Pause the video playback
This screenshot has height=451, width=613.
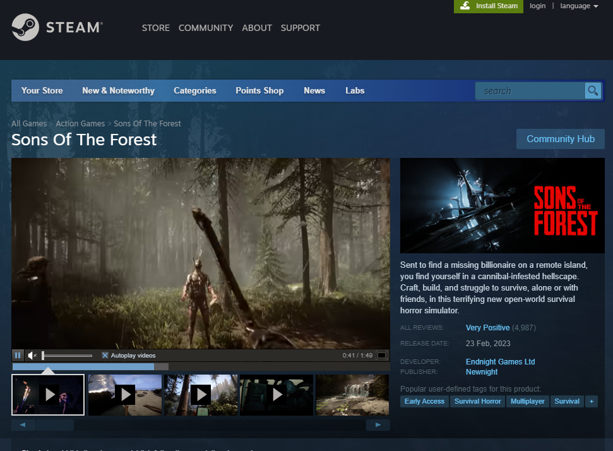tap(18, 355)
